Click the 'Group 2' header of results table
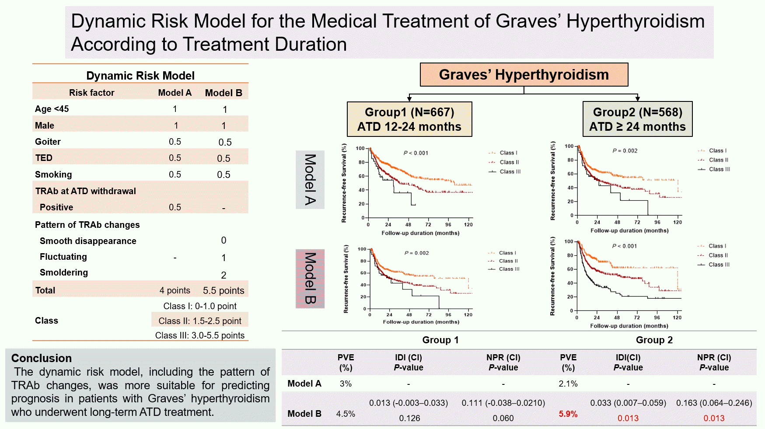The width and height of the screenshot is (765, 429). click(x=654, y=340)
